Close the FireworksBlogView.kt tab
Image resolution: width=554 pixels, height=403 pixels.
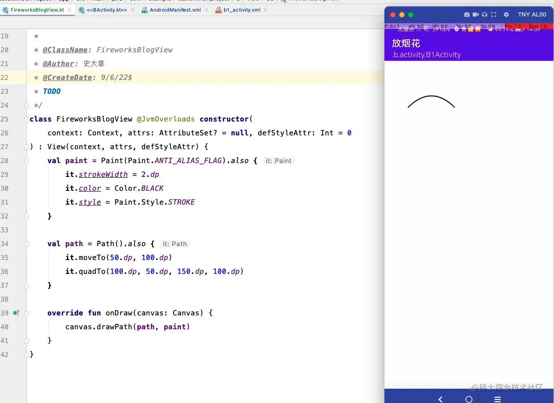point(69,10)
